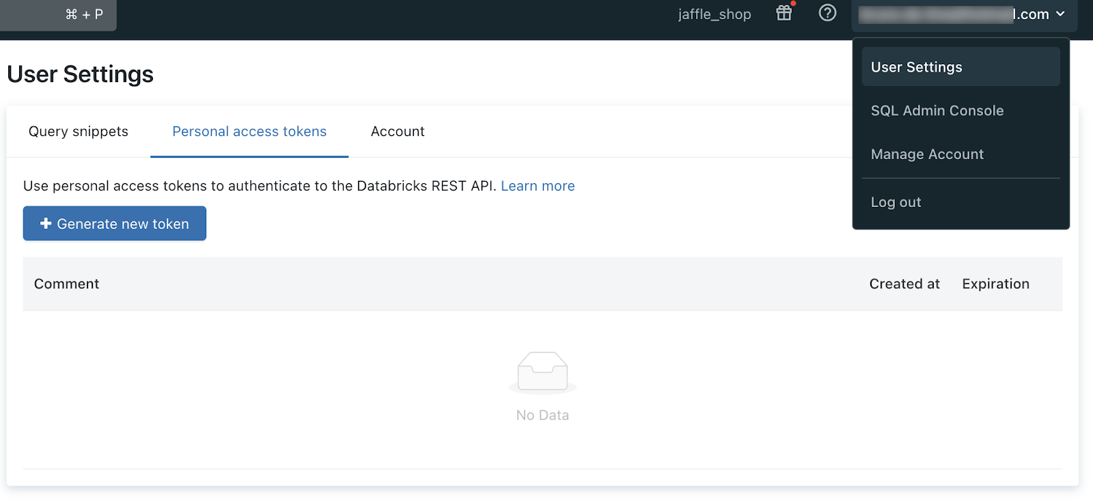Image resolution: width=1093 pixels, height=500 pixels.
Task: Click the jaffle_shop workspace name
Action: [715, 14]
